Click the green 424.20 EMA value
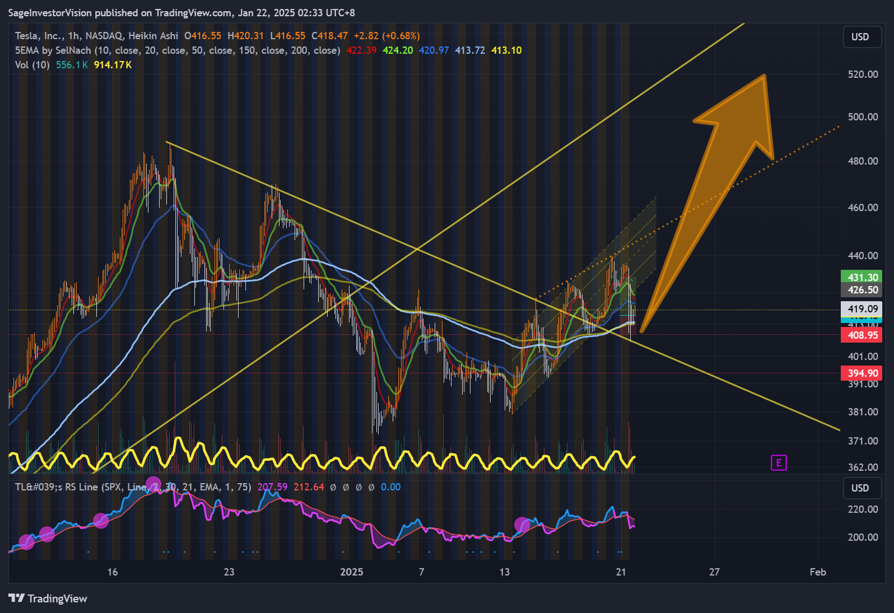This screenshot has height=613, width=894. pyautogui.click(x=398, y=50)
